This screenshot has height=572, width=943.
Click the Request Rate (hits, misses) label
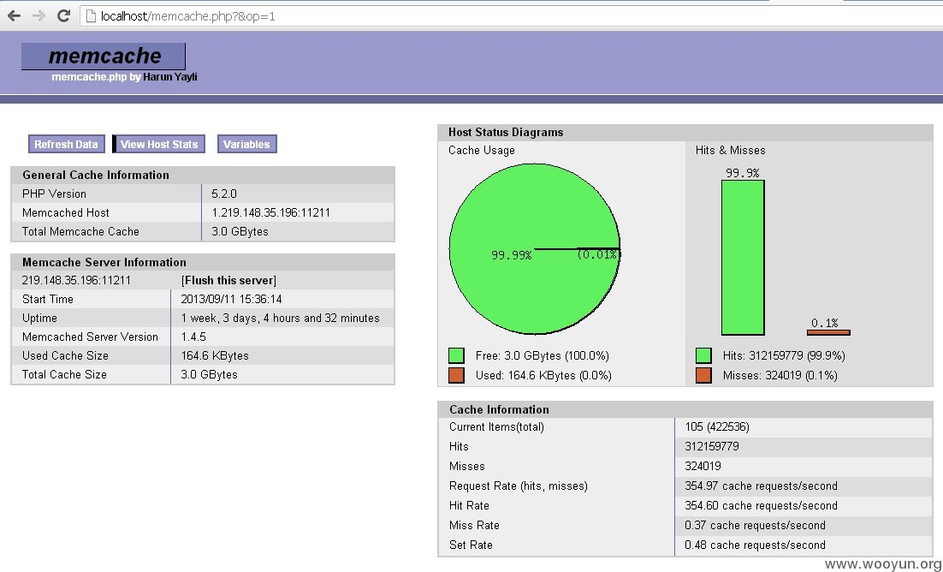click(x=519, y=486)
